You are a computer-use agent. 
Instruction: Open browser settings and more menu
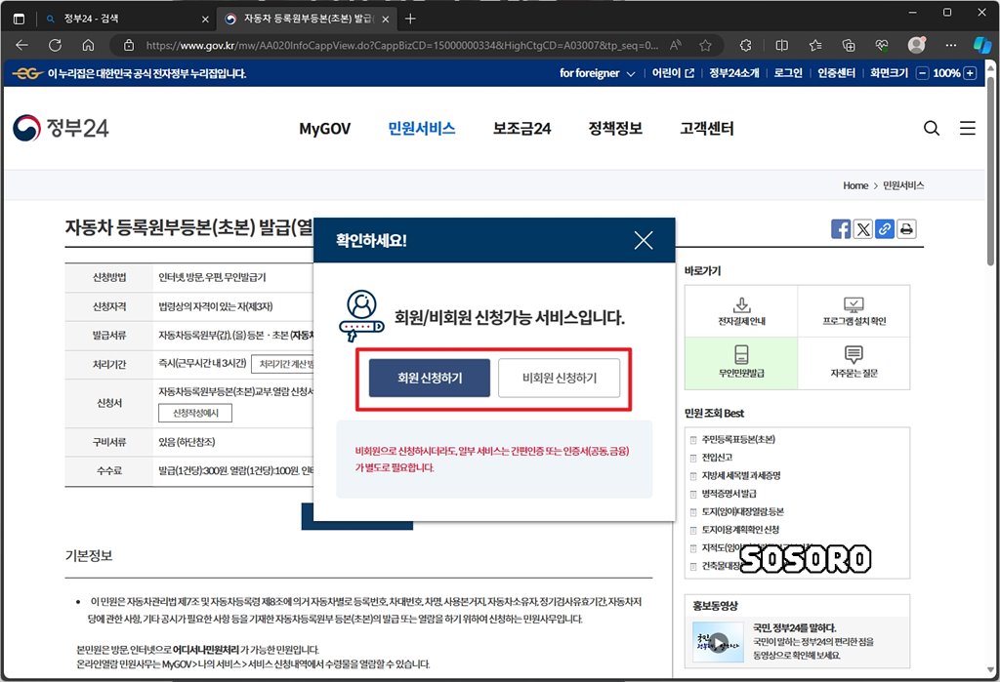pos(951,45)
